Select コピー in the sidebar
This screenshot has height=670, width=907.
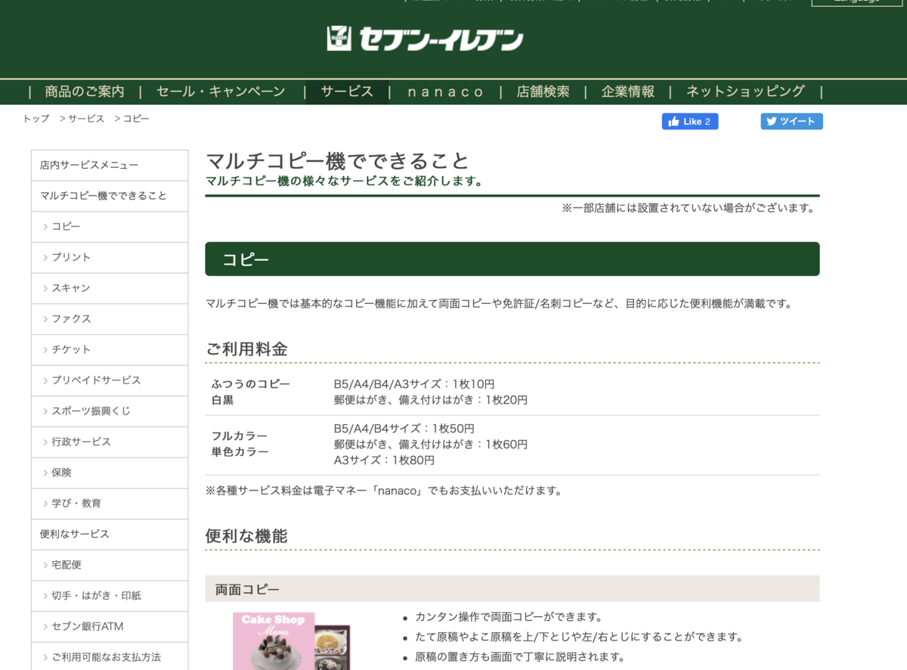click(x=110, y=227)
